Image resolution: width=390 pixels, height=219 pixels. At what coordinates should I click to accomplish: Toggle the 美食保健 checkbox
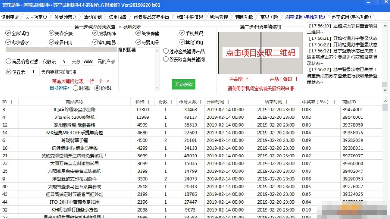(138, 33)
